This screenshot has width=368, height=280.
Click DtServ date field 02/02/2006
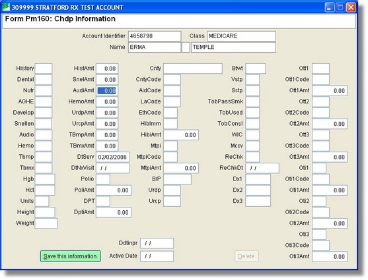(112, 157)
